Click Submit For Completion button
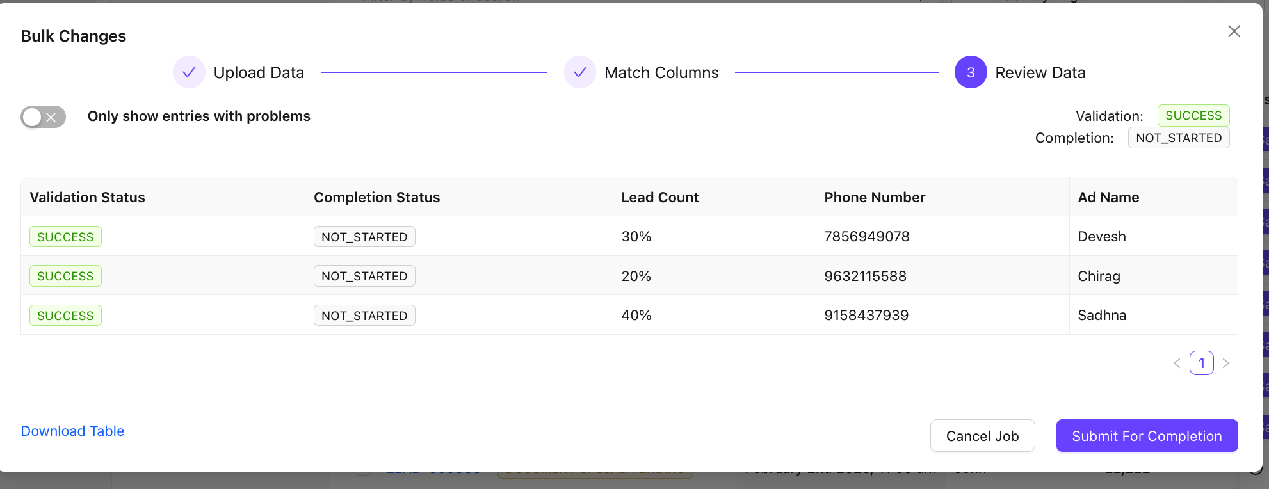This screenshot has height=489, width=1269. coord(1147,436)
